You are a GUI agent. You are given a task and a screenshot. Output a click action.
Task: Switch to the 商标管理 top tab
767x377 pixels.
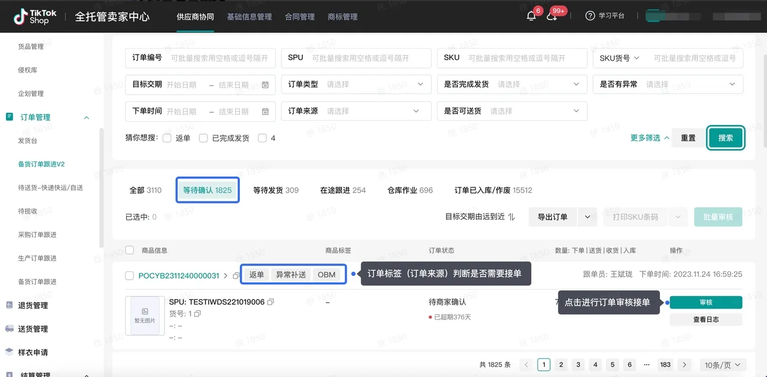[343, 17]
